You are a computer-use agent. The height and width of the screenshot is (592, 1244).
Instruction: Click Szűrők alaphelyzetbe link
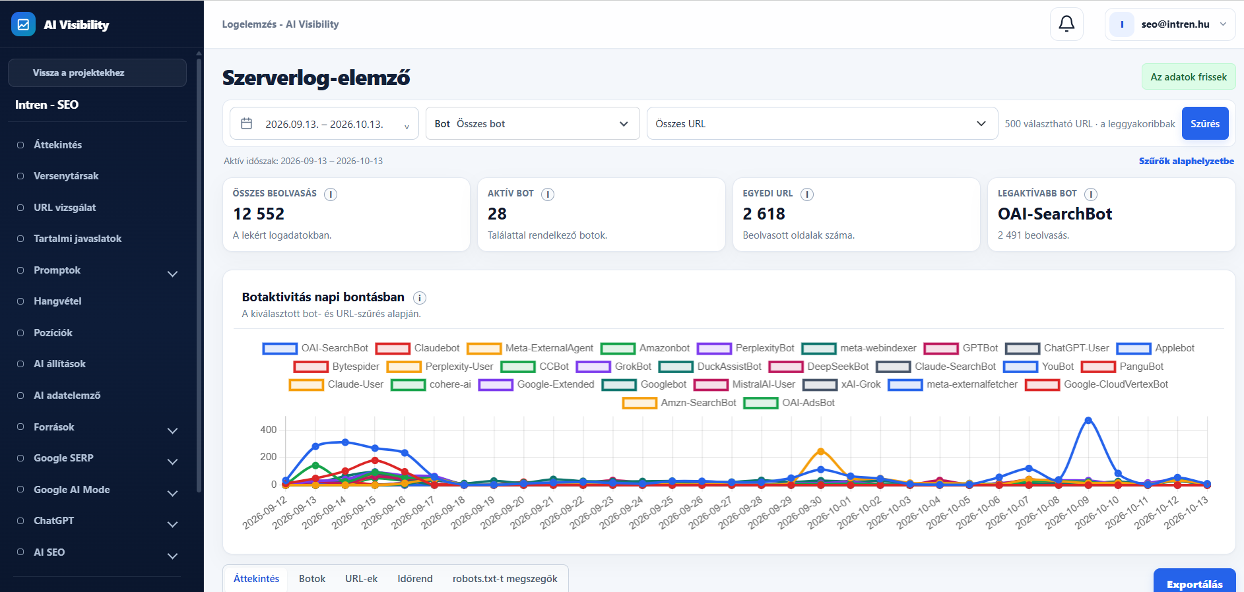[1186, 161]
